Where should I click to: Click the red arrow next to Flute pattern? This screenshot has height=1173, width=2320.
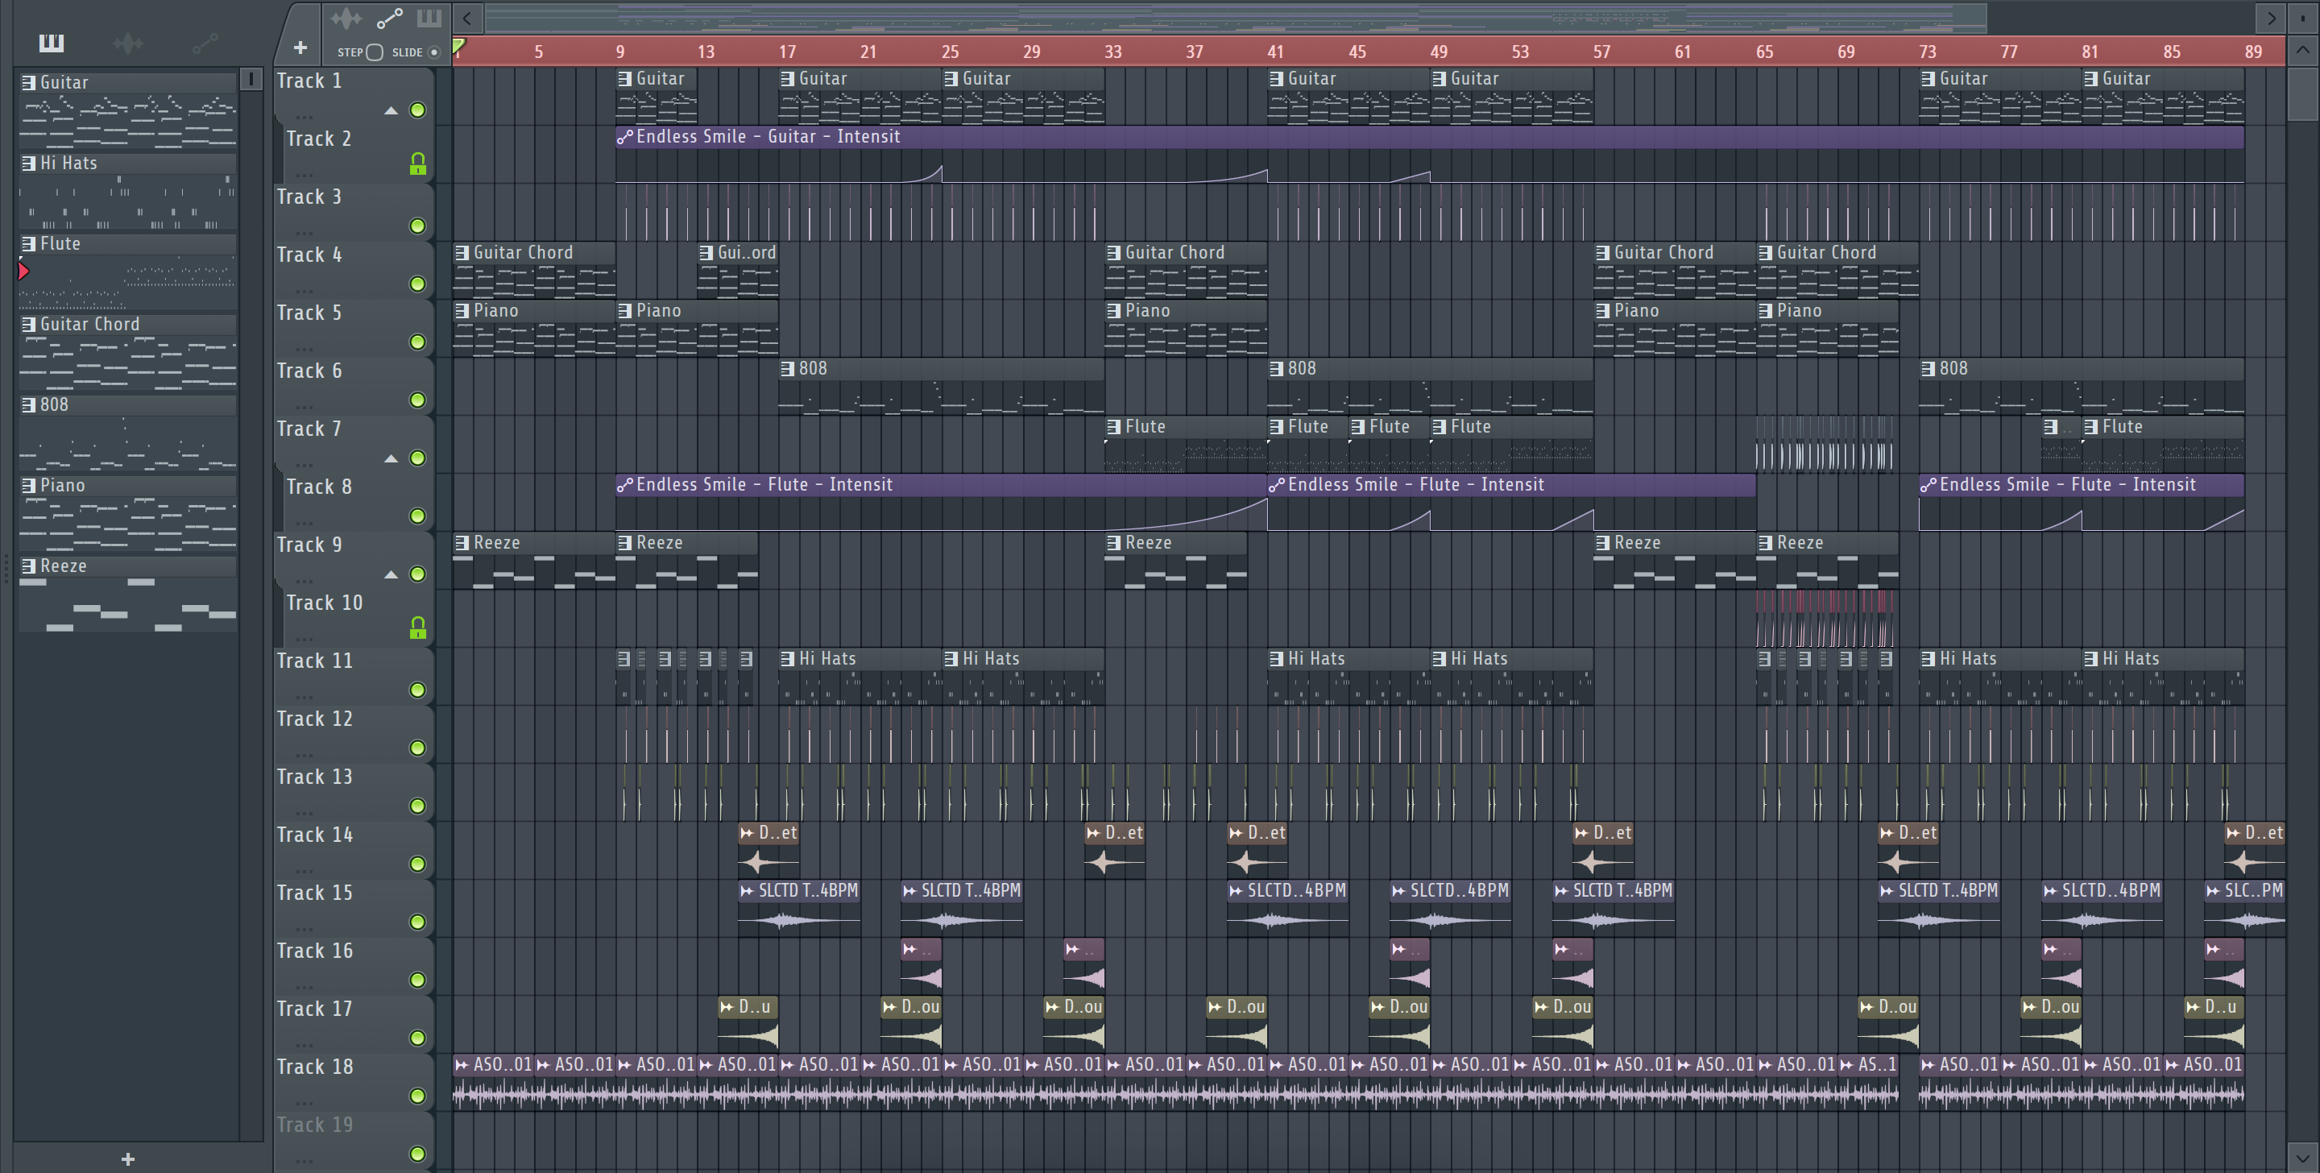click(x=23, y=270)
